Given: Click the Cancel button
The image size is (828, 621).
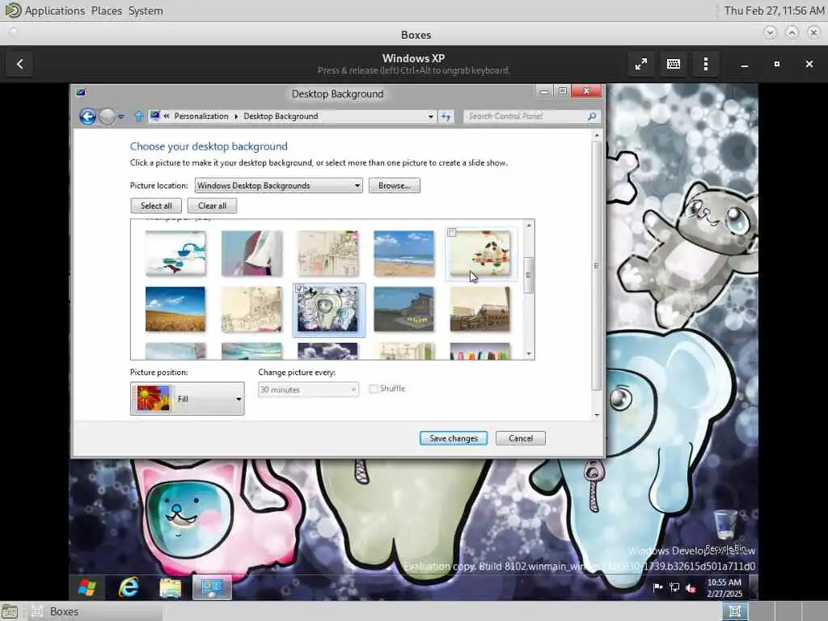Looking at the screenshot, I should [520, 438].
